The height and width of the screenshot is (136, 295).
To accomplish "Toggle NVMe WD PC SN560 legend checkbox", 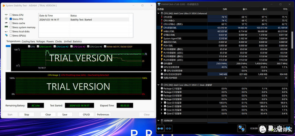I will 105,46.
